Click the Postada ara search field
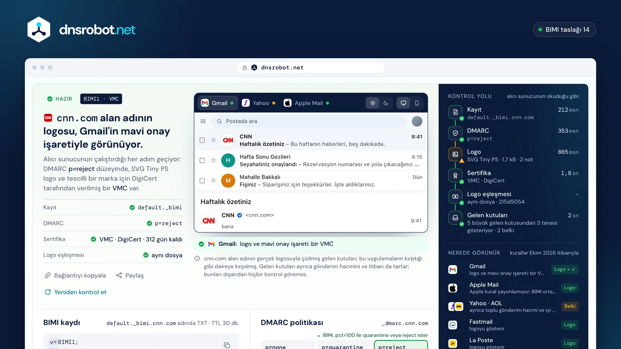 (309, 121)
